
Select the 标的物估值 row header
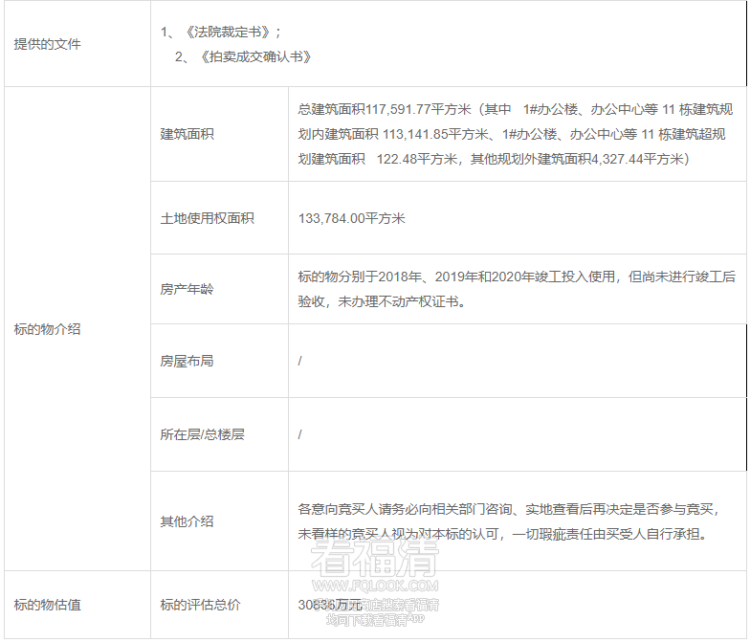click(48, 605)
